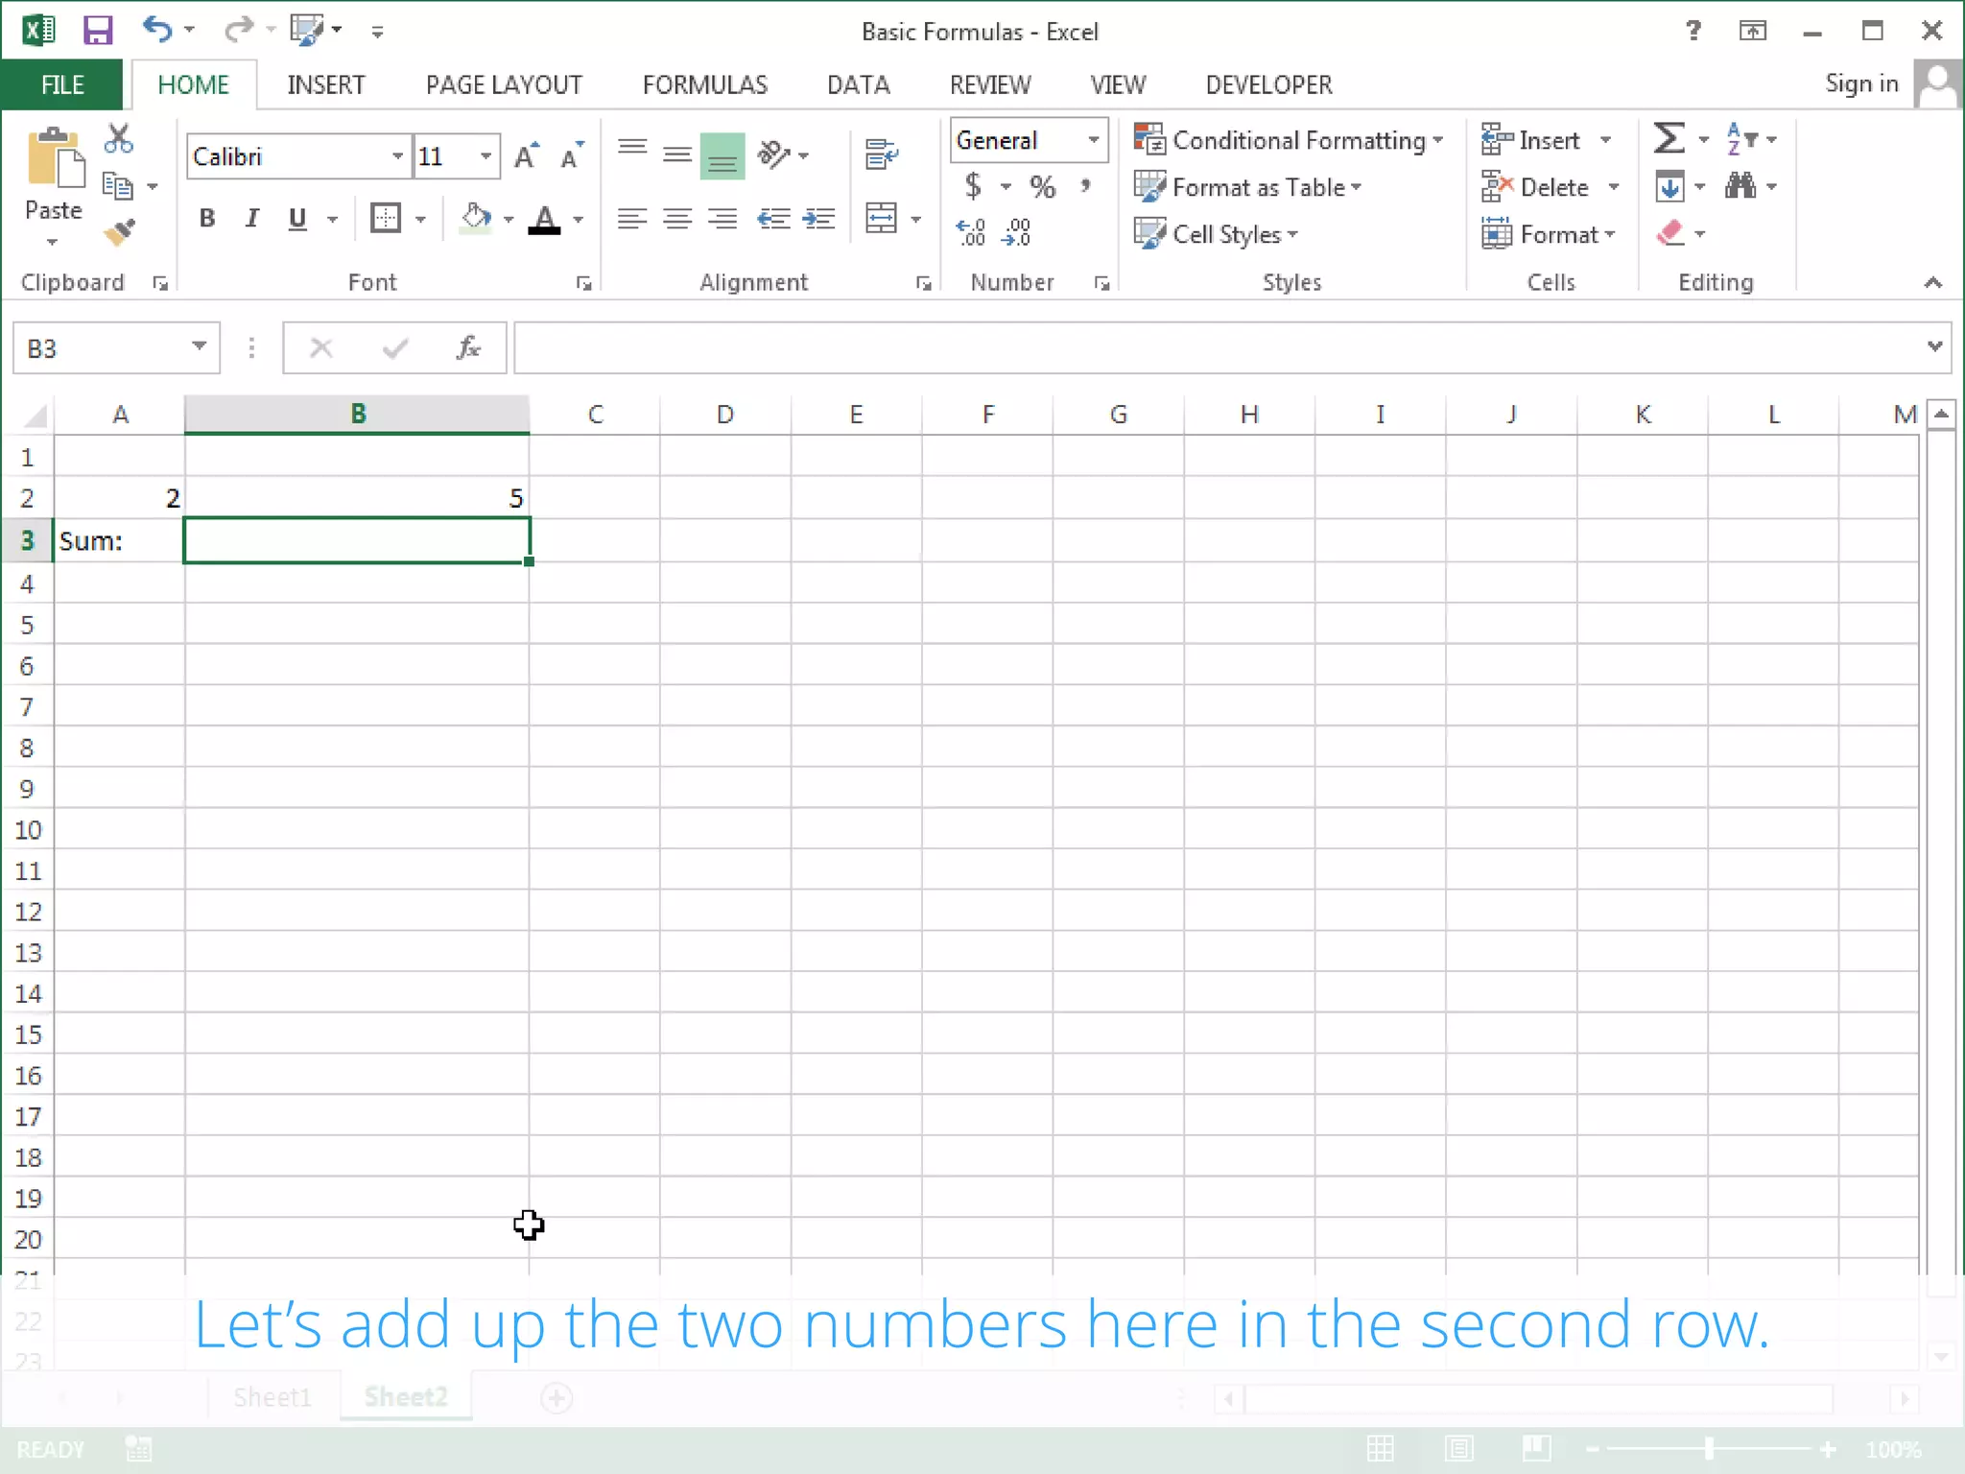Click the Wrap Text icon
Image resolution: width=1965 pixels, height=1474 pixels.
pyautogui.click(x=880, y=154)
